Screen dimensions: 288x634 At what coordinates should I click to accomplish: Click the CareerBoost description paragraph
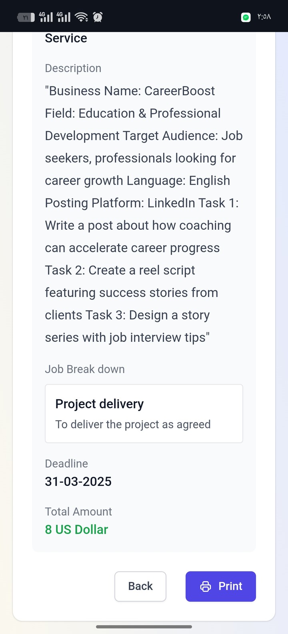[x=144, y=214]
